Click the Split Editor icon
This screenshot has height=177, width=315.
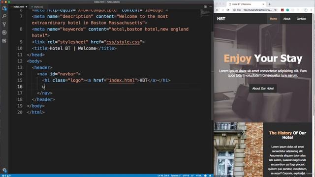[x=205, y=6]
